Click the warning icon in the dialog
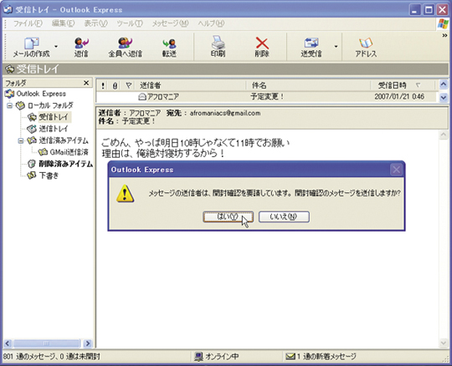 125,193
